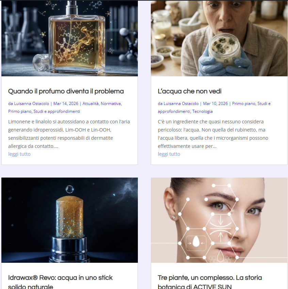Select the Normativa category link

point(111,104)
